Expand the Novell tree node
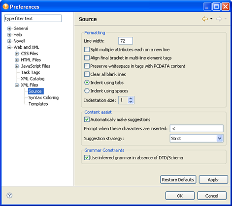232x206 pixels. point(9,41)
